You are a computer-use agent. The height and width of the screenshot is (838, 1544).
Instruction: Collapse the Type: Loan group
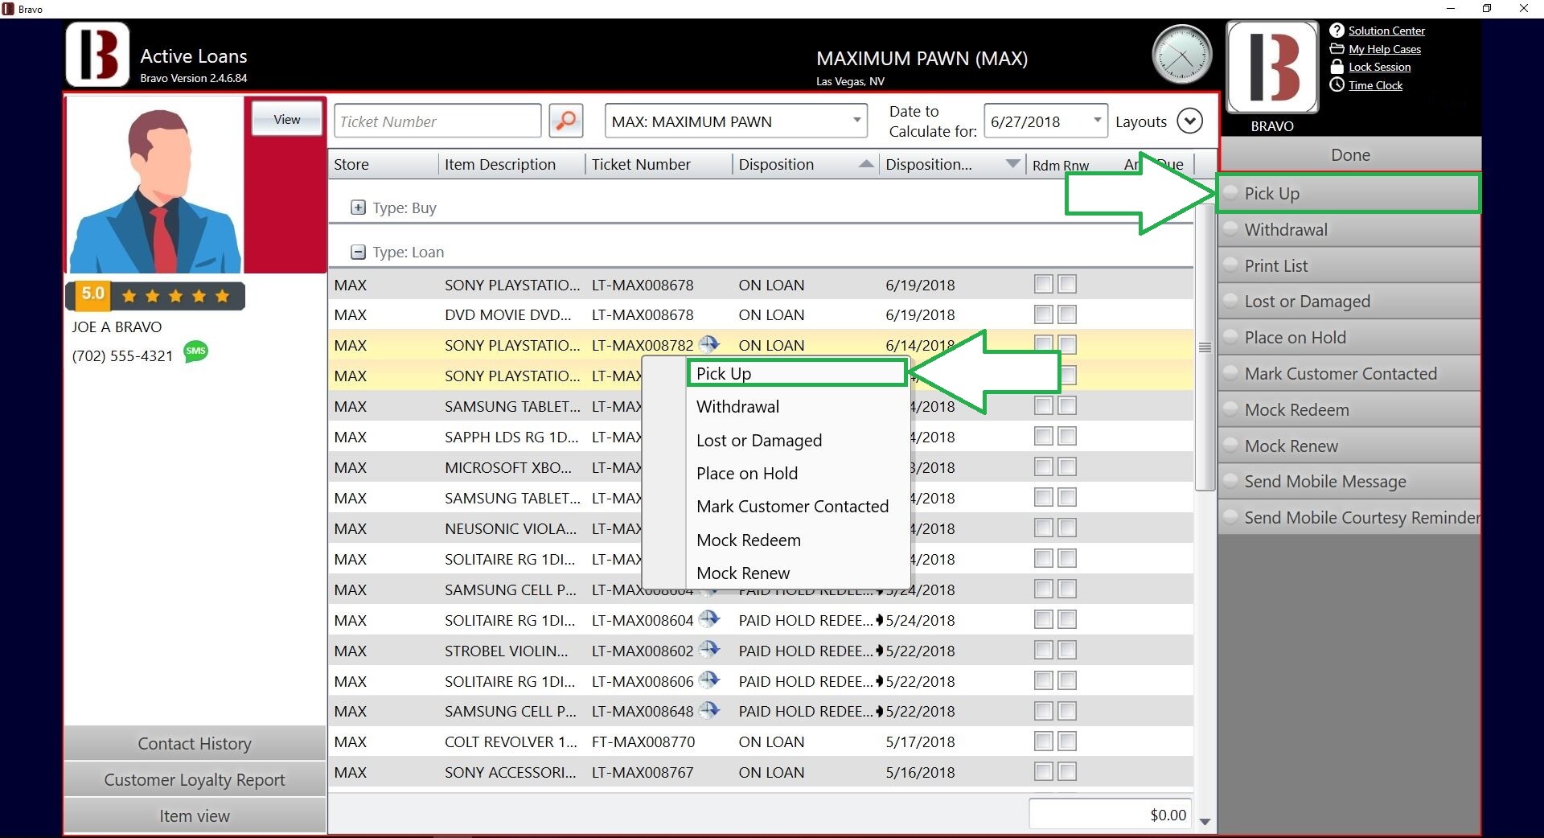click(358, 252)
